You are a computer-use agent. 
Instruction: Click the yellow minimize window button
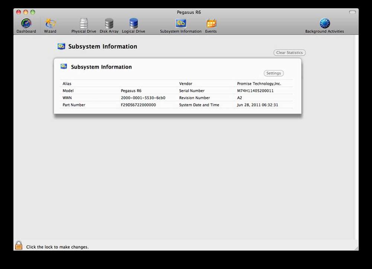[26, 12]
